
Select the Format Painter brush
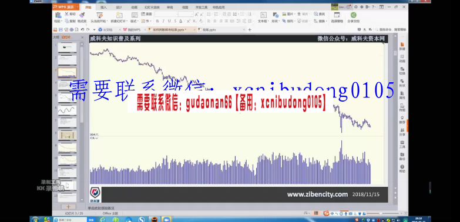click(x=82, y=15)
